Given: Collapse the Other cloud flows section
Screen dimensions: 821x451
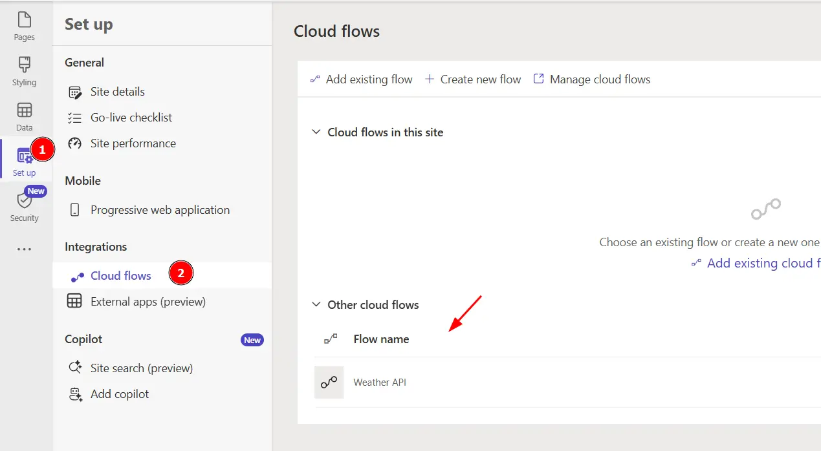Looking at the screenshot, I should 316,304.
